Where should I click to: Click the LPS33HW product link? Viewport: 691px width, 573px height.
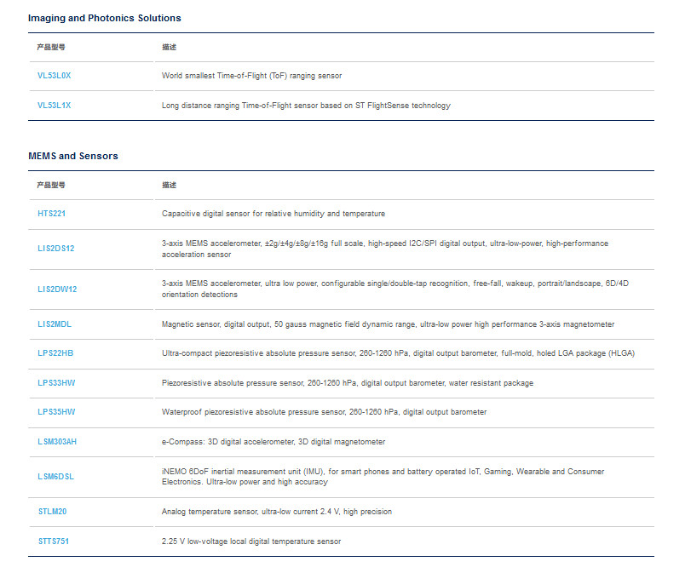pyautogui.click(x=56, y=383)
